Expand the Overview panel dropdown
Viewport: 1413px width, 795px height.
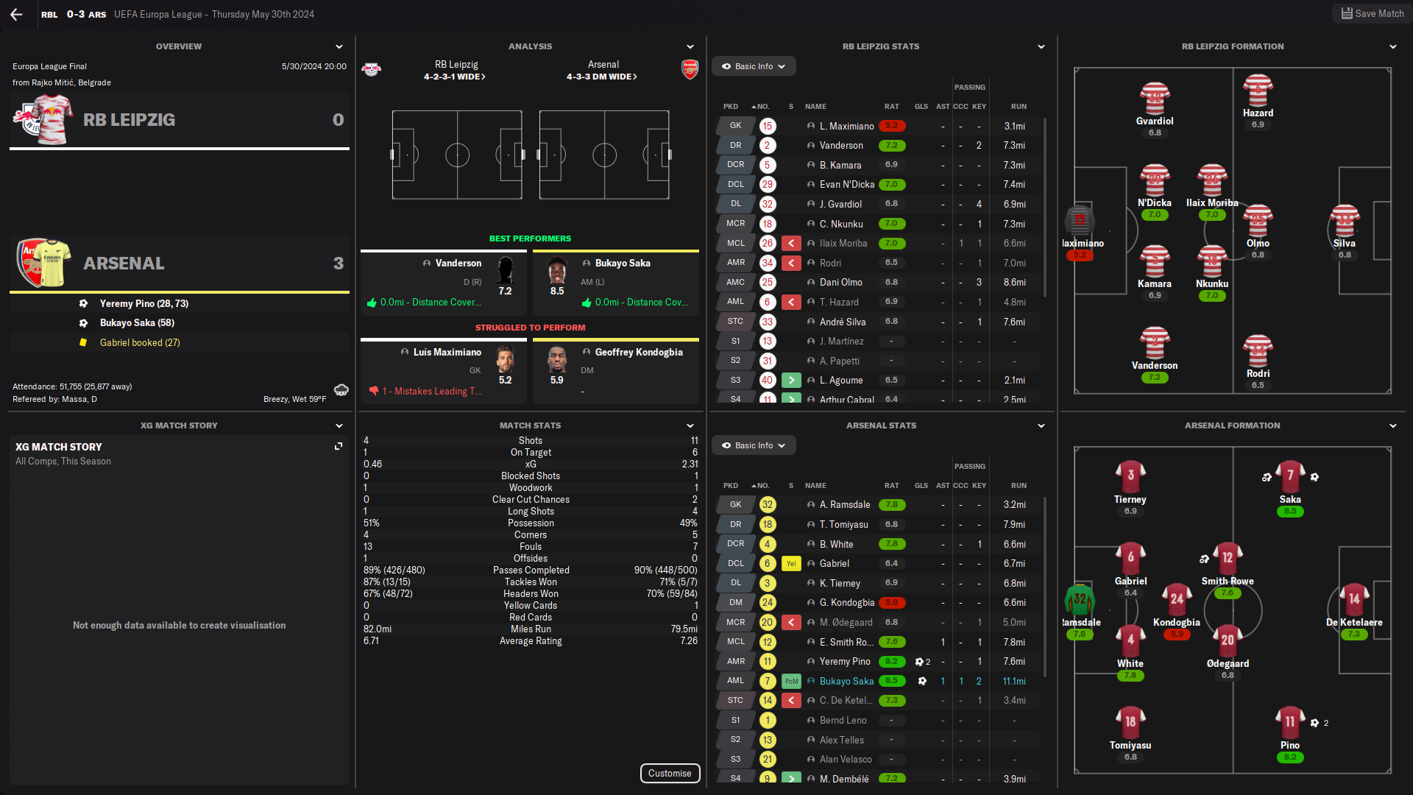coord(339,46)
